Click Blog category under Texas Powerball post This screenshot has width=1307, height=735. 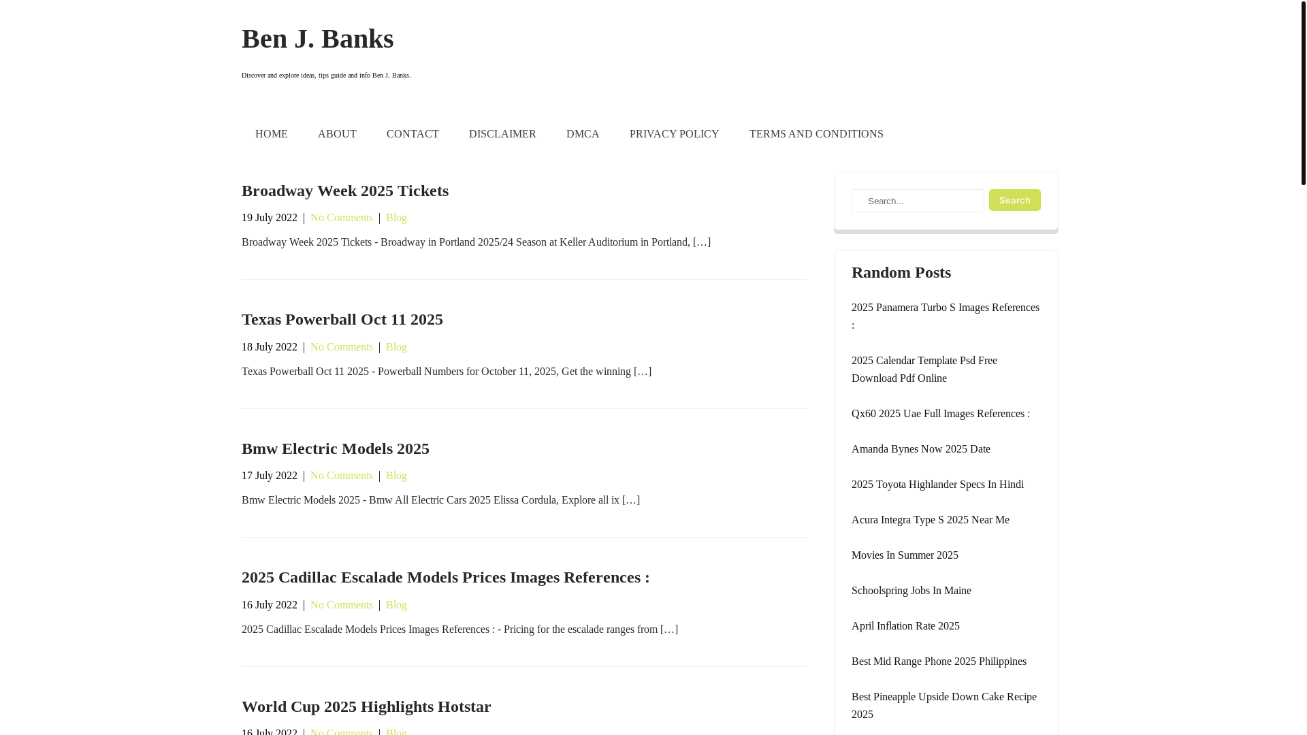click(x=396, y=347)
